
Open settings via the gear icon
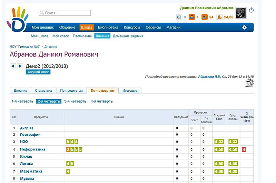[x=245, y=27]
